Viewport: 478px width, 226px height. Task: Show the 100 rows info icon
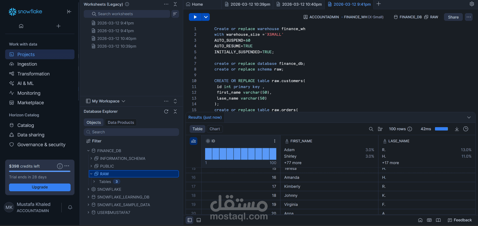(x=410, y=129)
